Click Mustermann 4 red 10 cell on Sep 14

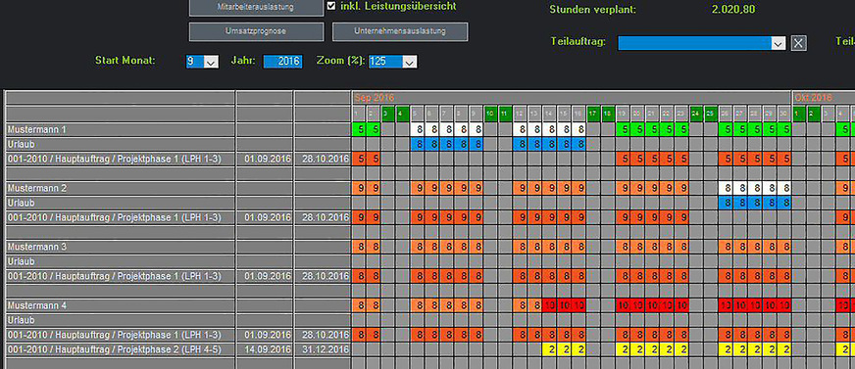pyautogui.click(x=550, y=305)
